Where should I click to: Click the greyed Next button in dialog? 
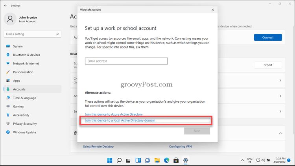197,131
